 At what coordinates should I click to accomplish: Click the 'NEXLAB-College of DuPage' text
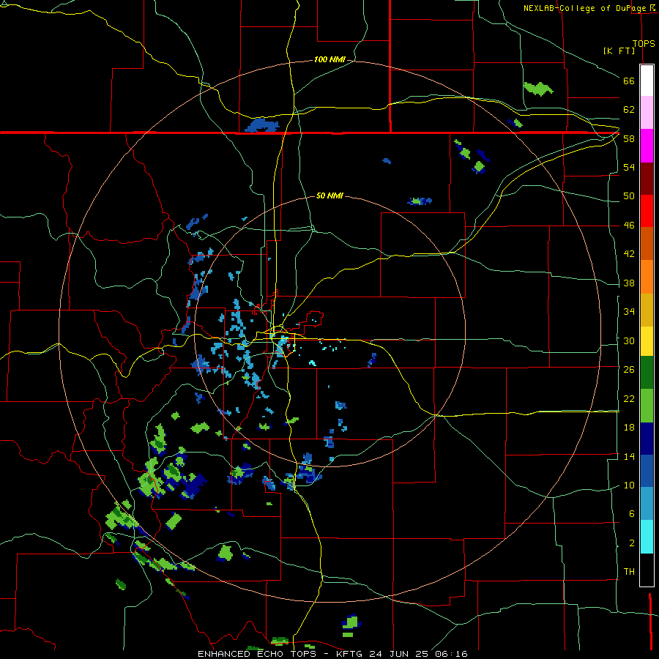pyautogui.click(x=586, y=8)
